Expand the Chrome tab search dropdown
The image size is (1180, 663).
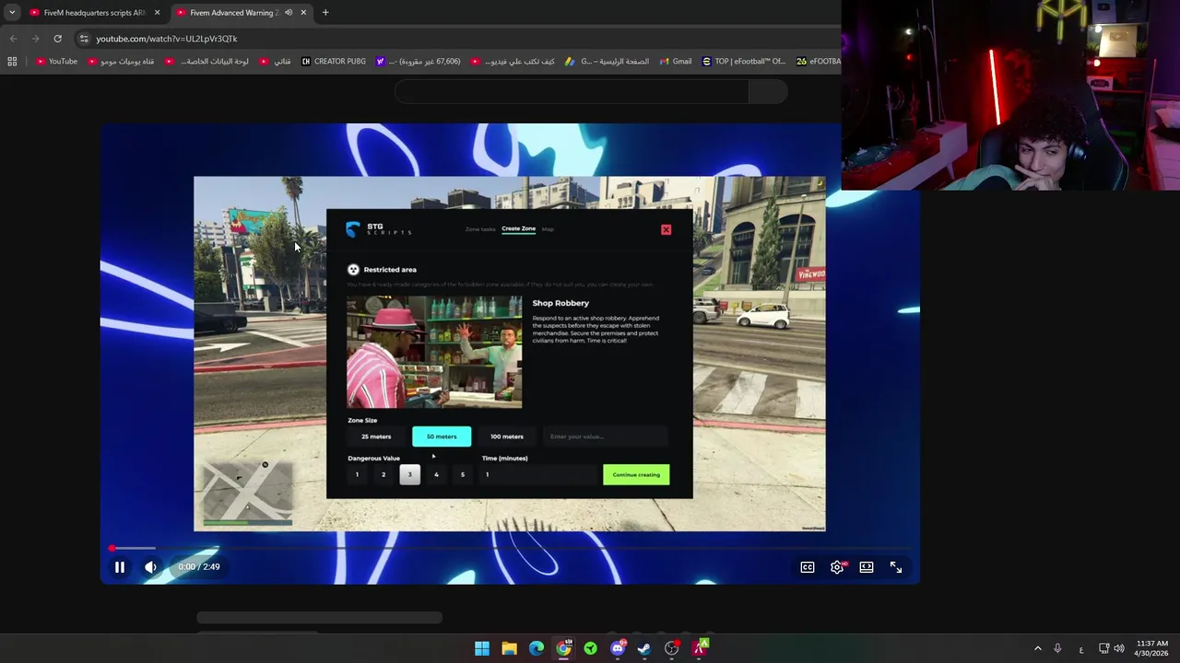coord(12,13)
